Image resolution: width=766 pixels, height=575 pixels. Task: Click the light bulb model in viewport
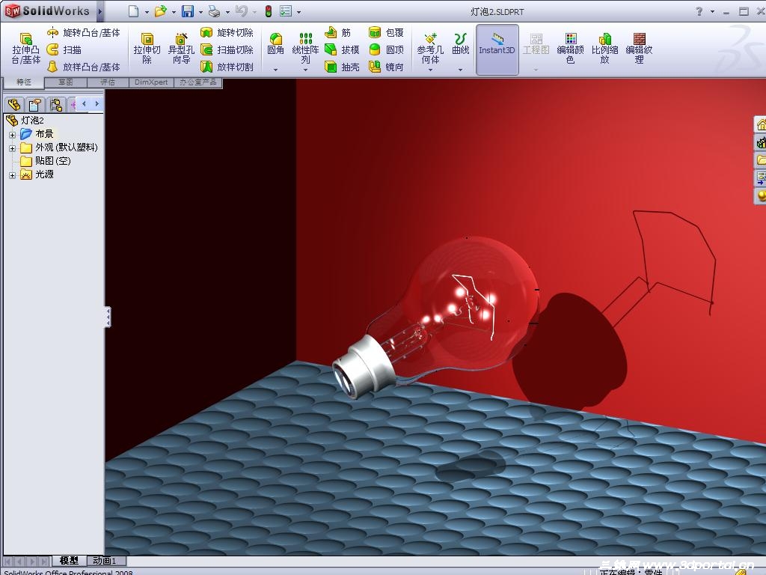(435, 317)
